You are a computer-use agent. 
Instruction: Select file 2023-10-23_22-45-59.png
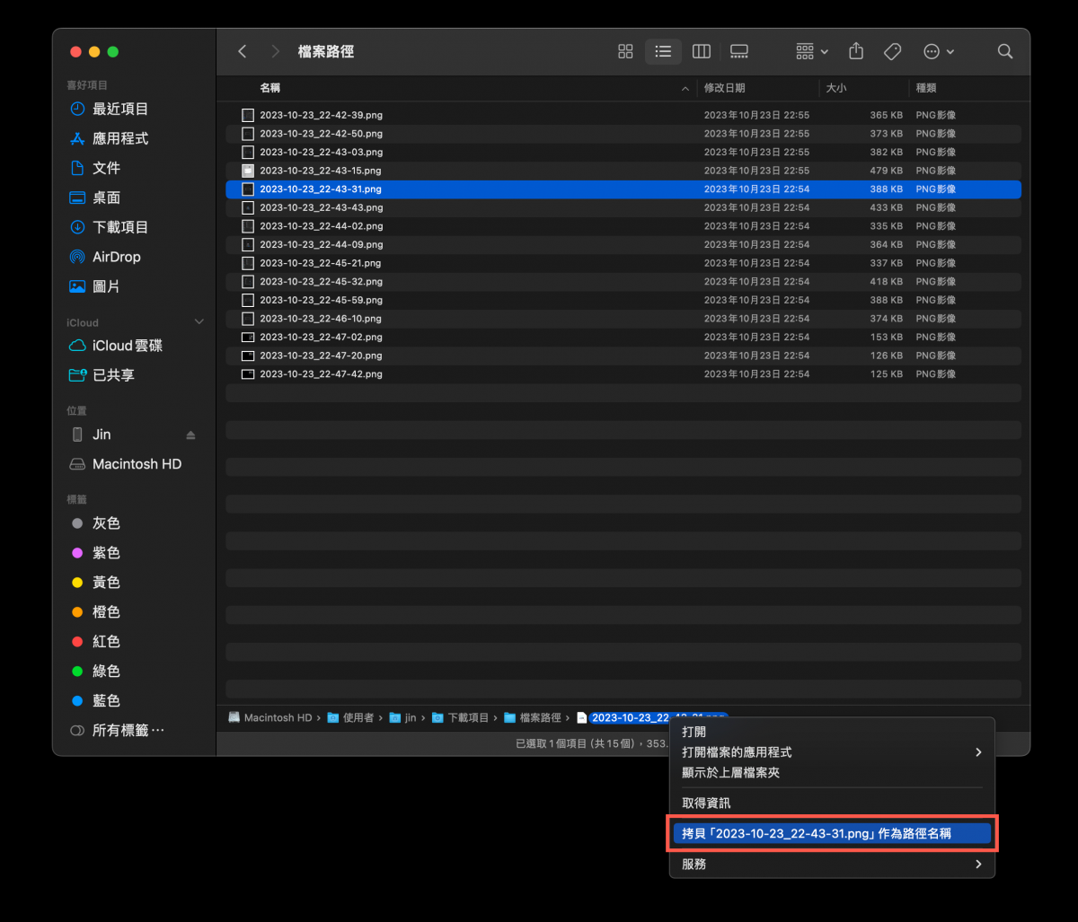point(623,300)
